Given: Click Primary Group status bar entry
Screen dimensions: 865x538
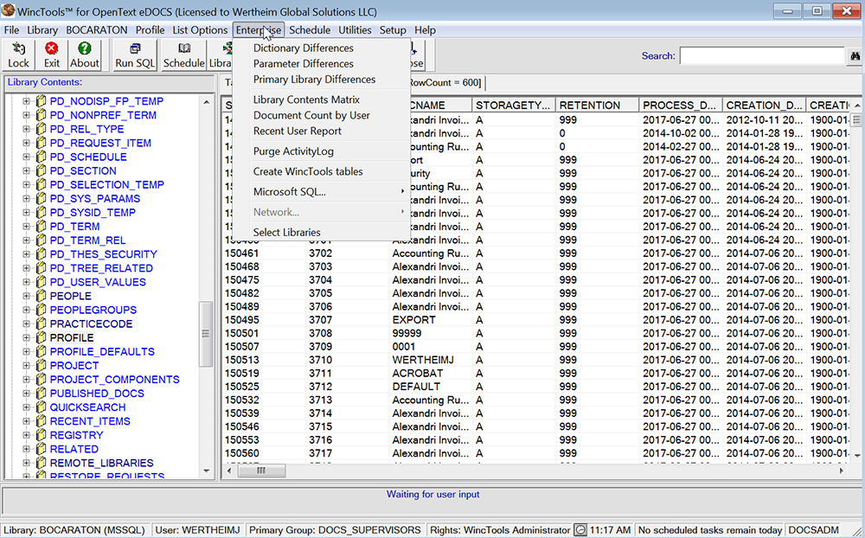Looking at the screenshot, I should [335, 530].
